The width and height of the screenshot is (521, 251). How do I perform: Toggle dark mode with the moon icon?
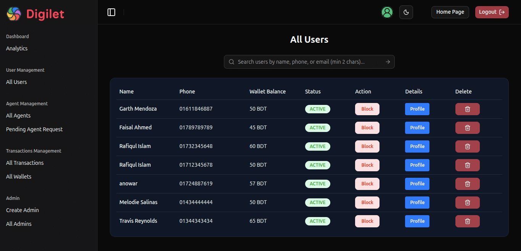pos(406,12)
